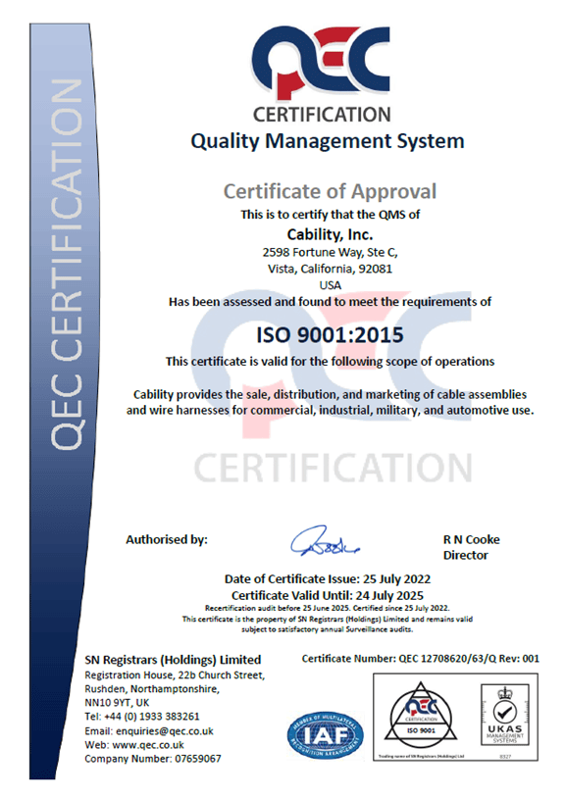Click the Recertification audit before 25 June line

328,608
